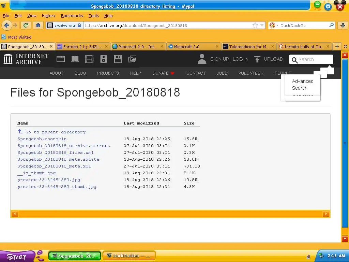Image resolution: width=349 pixels, height=262 pixels.
Task: Click horizontal scrollbar right arrow
Action: pos(326,214)
